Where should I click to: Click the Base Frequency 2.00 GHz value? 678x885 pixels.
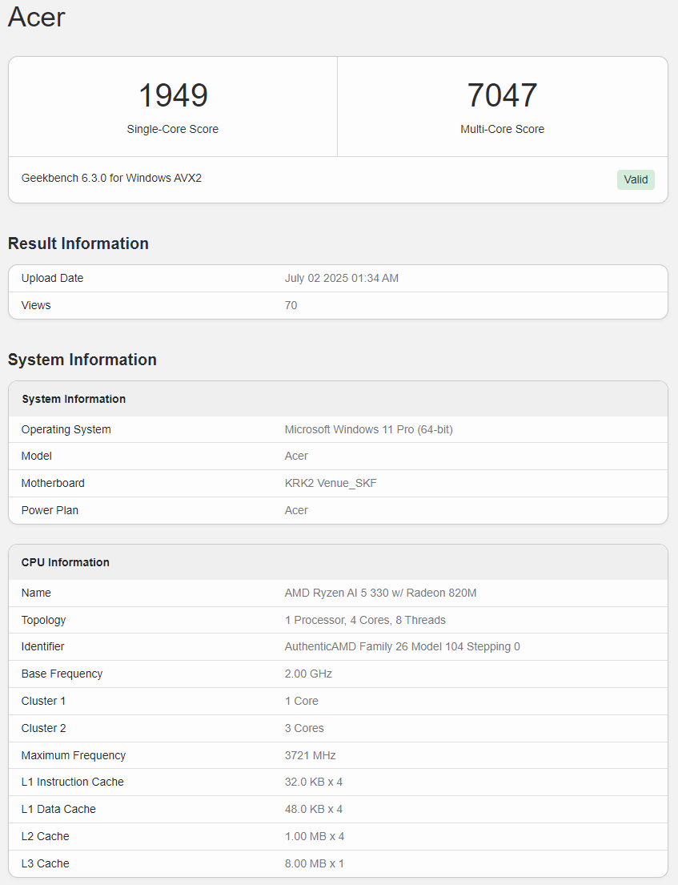point(308,674)
